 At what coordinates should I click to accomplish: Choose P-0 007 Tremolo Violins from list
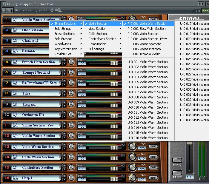pos(144,54)
